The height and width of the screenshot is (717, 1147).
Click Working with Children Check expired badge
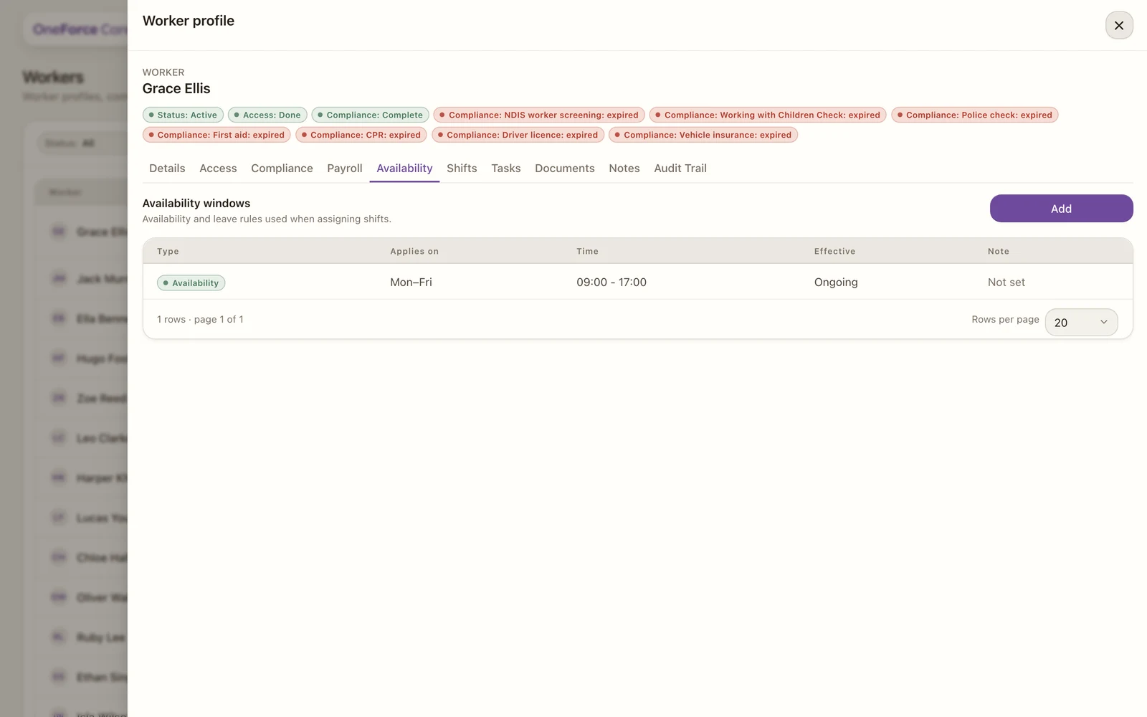768,115
